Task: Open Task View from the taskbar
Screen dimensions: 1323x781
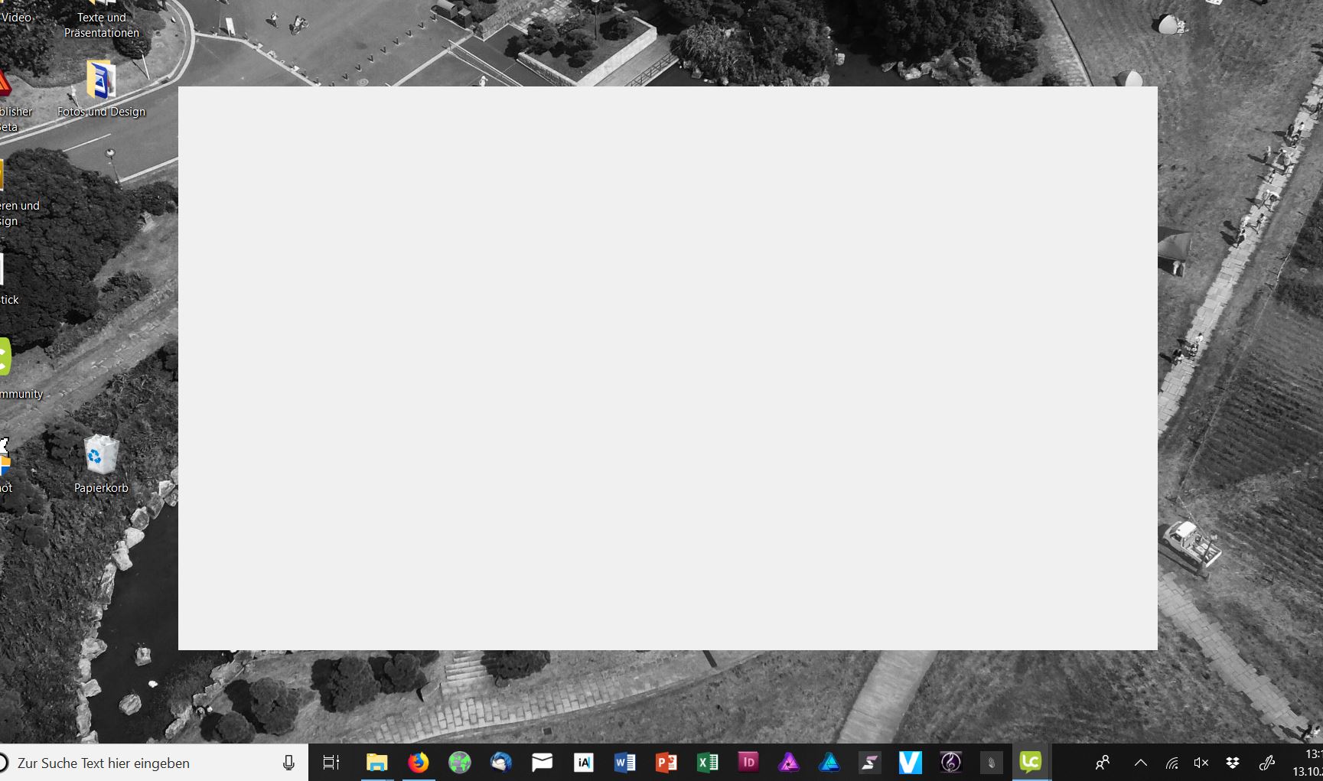Action: tap(331, 763)
